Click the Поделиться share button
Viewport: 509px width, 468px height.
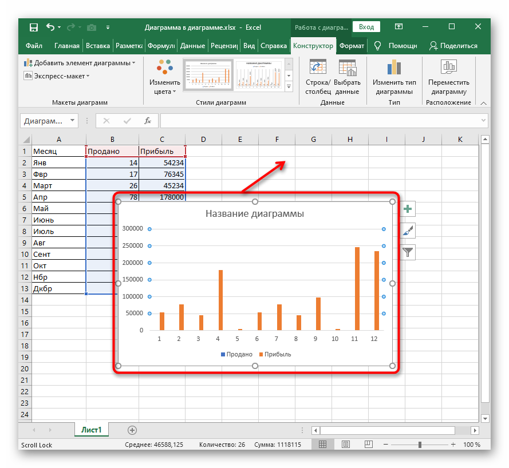(x=453, y=46)
